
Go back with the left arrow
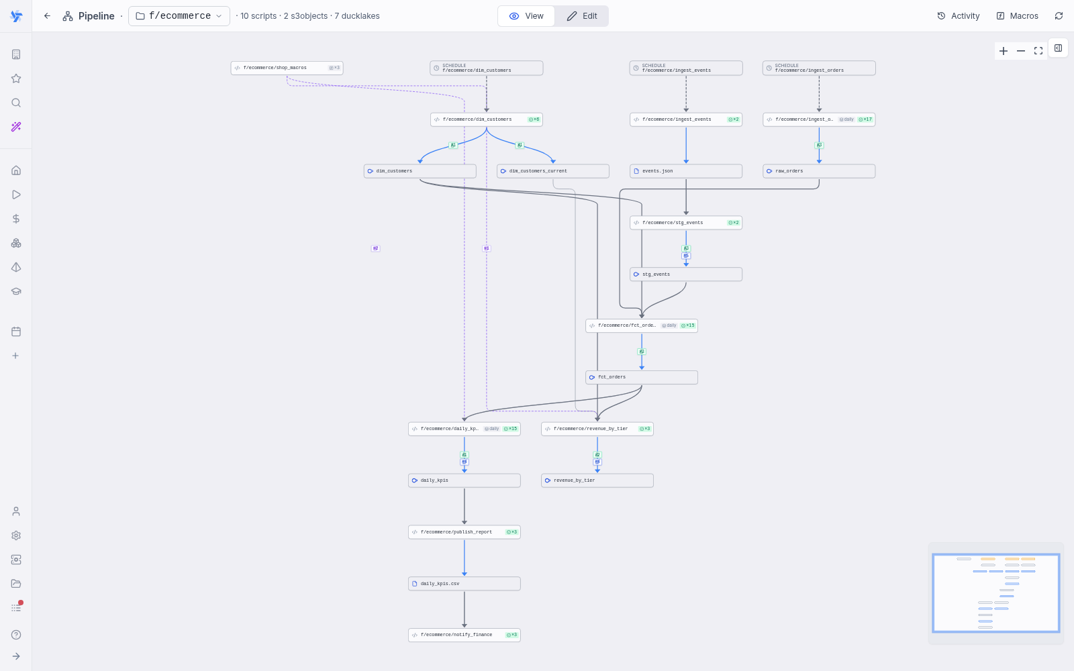47,16
